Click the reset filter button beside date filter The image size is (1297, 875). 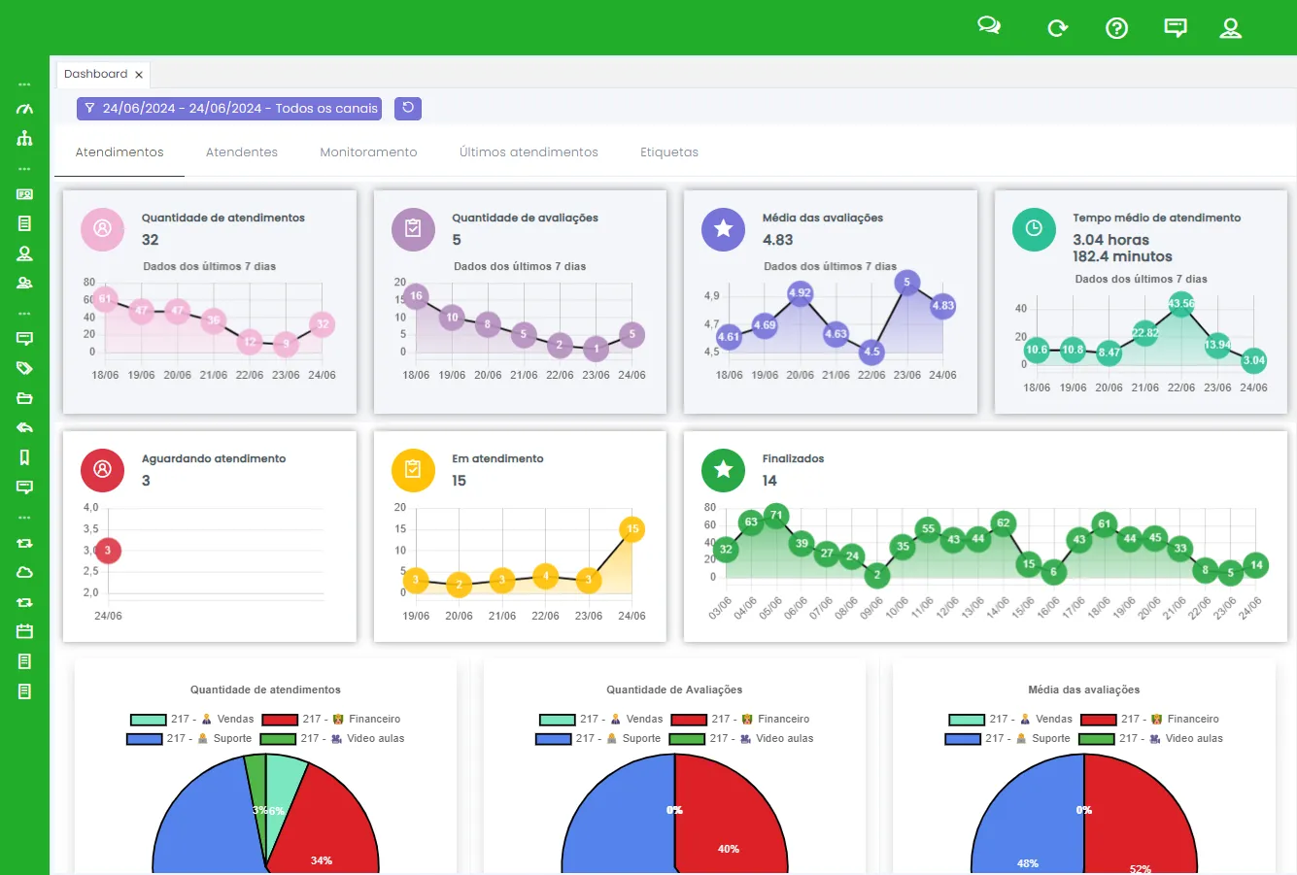pyautogui.click(x=408, y=108)
